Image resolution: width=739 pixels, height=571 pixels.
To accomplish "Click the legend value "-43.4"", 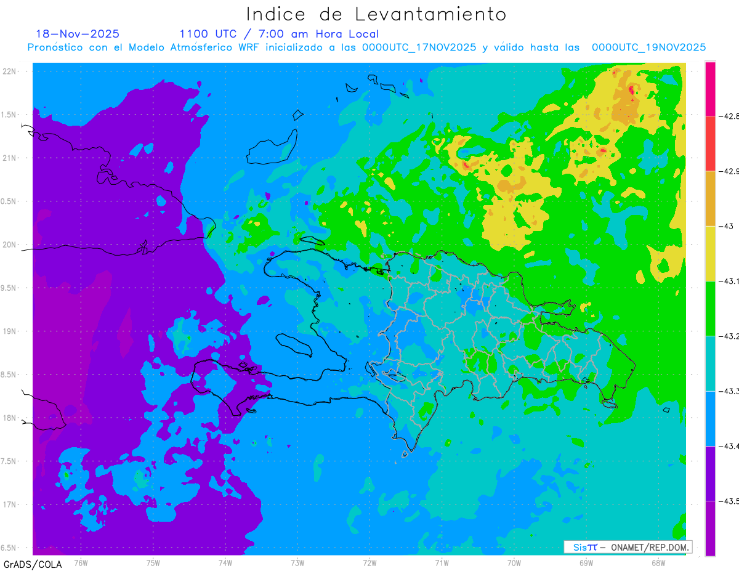I will pos(730,446).
